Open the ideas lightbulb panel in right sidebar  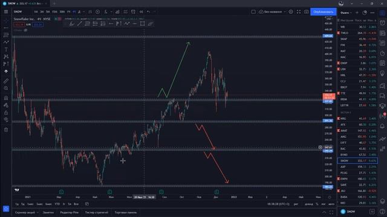[382, 74]
